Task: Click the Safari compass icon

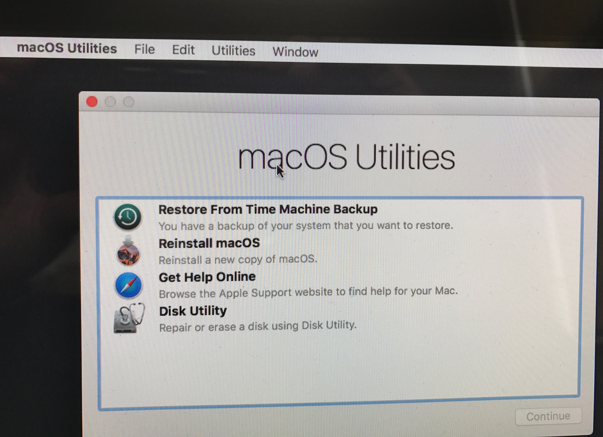Action: 128,285
